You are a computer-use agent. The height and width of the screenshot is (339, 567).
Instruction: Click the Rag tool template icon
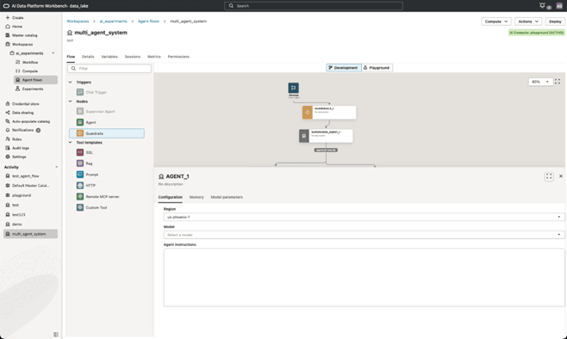(x=80, y=163)
